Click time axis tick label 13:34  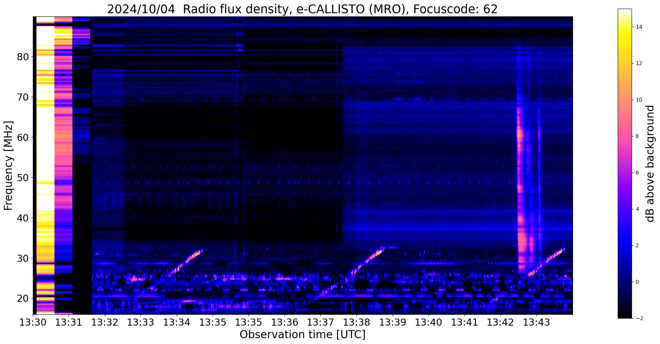tap(177, 322)
